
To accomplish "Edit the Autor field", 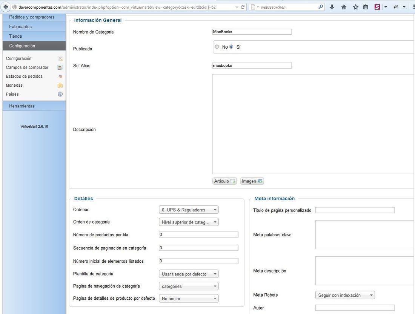I will tap(355, 308).
